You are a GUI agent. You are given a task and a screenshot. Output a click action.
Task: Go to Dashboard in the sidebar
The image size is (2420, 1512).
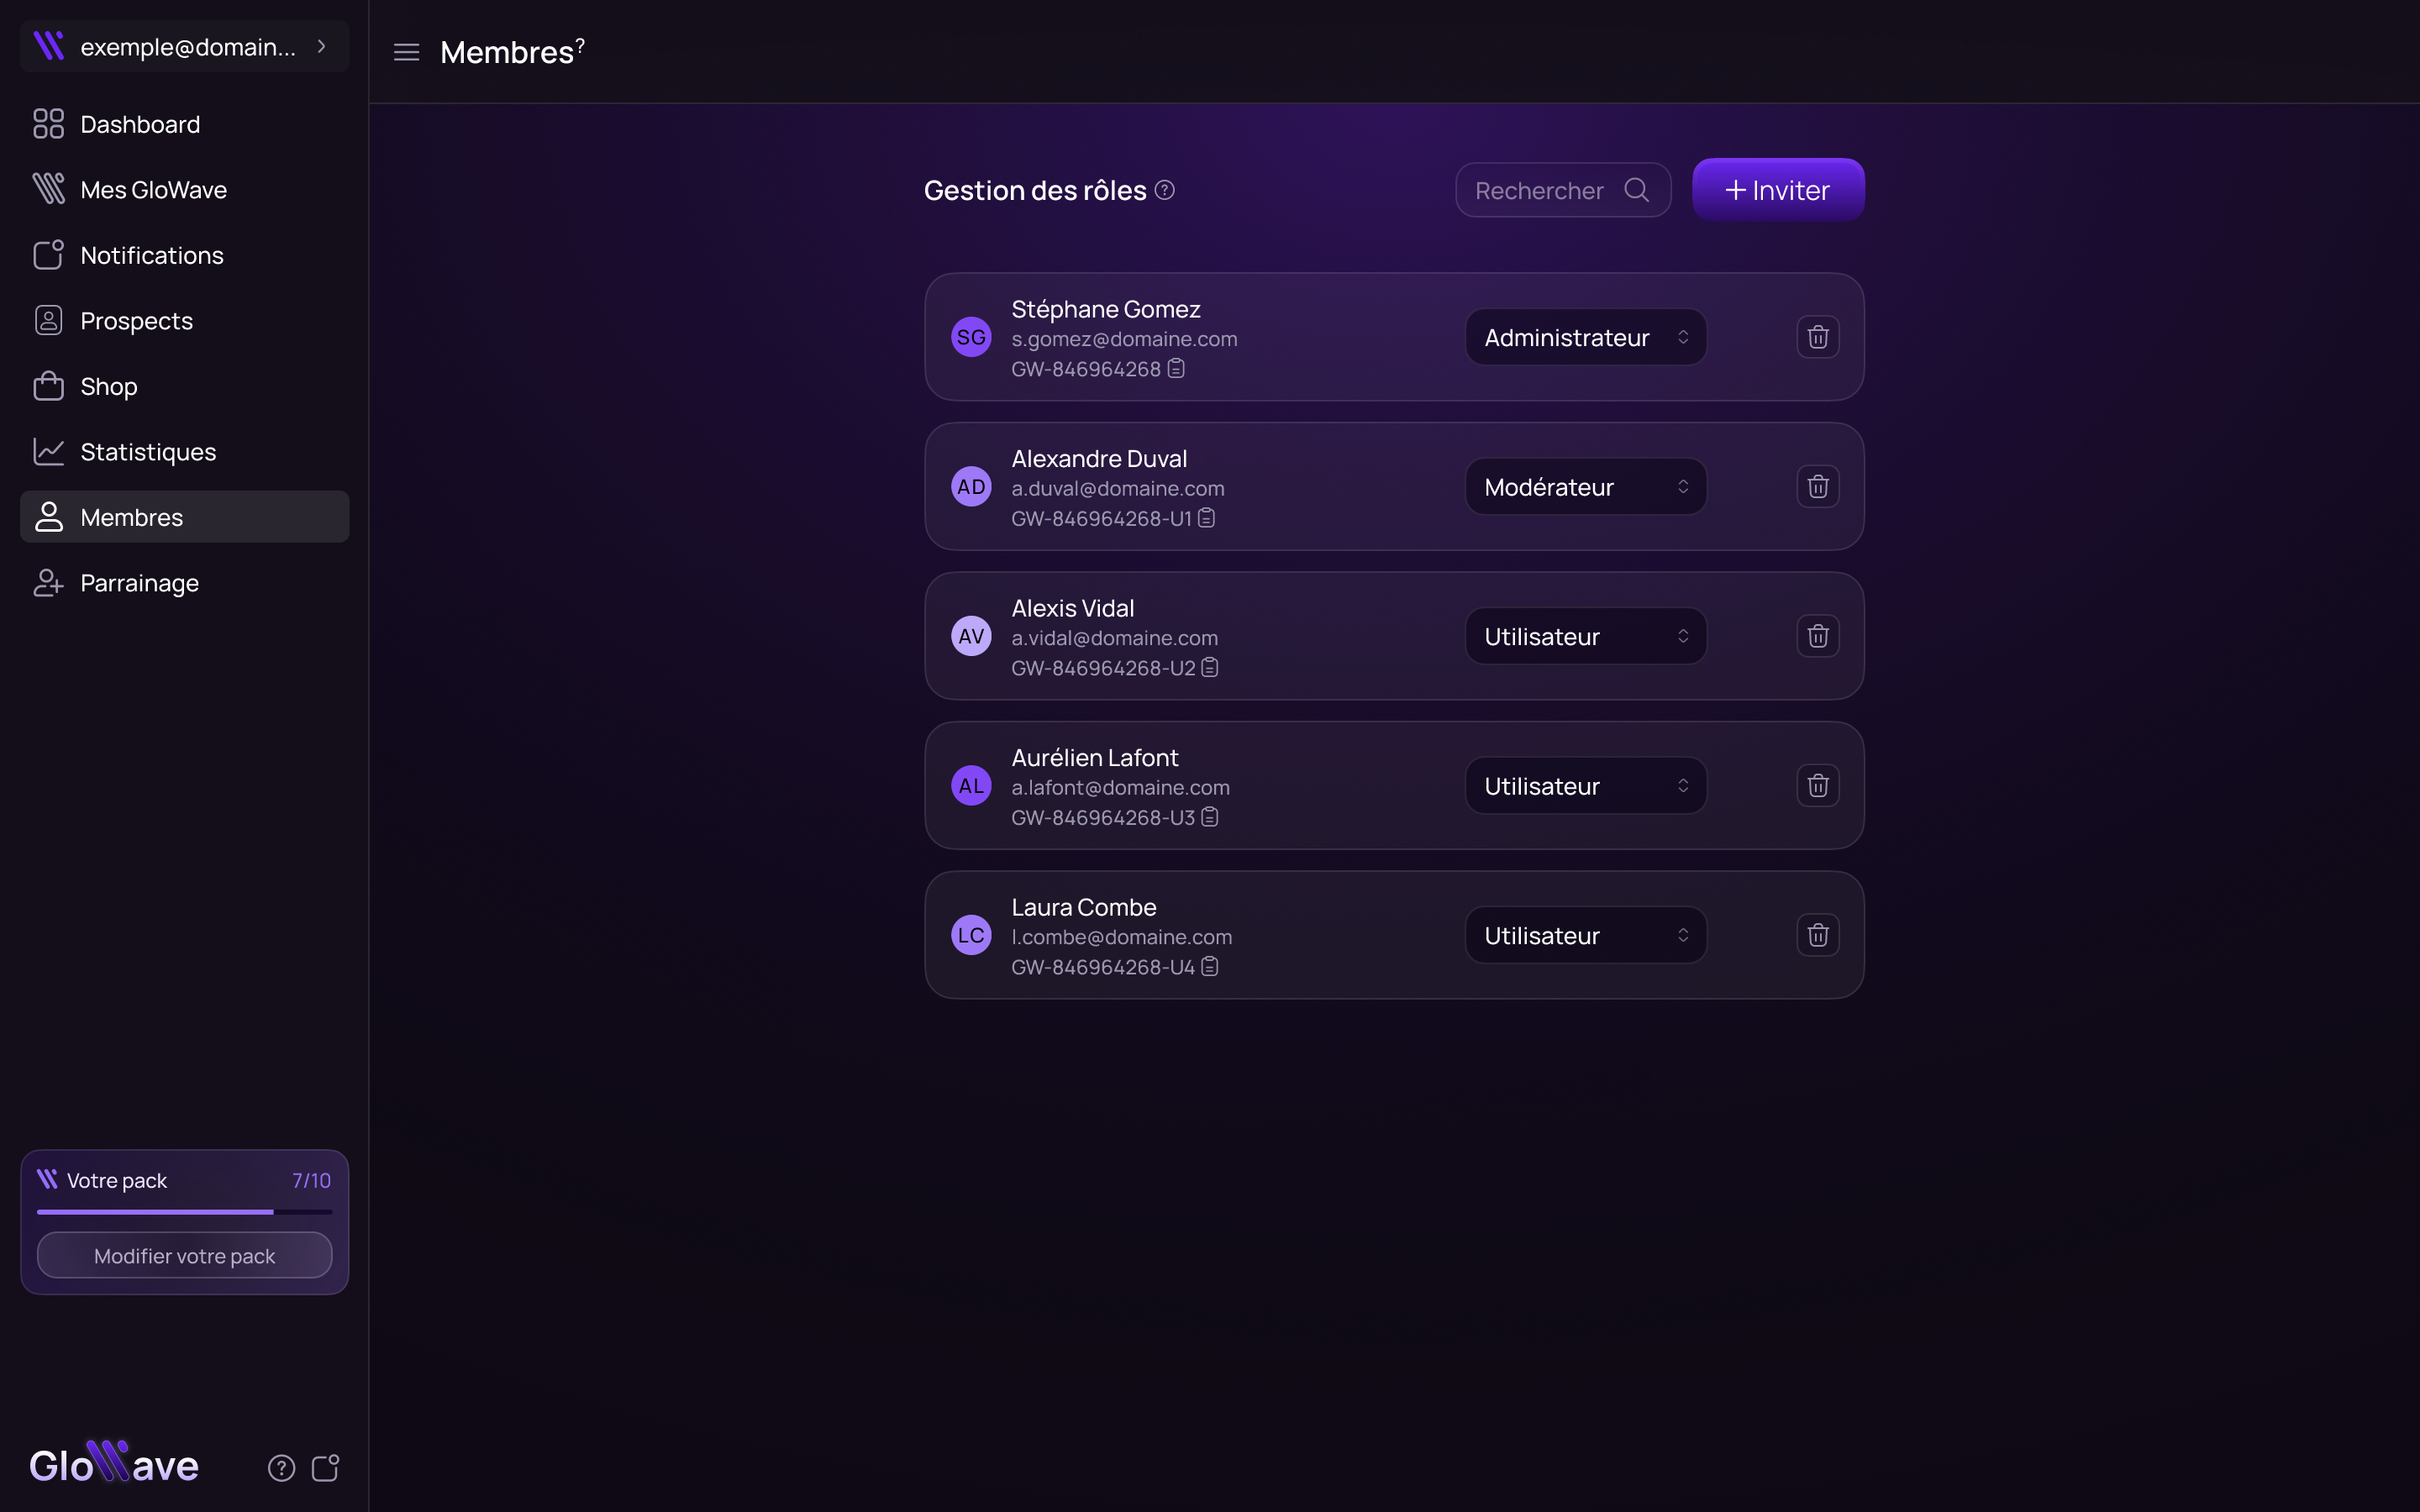140,124
